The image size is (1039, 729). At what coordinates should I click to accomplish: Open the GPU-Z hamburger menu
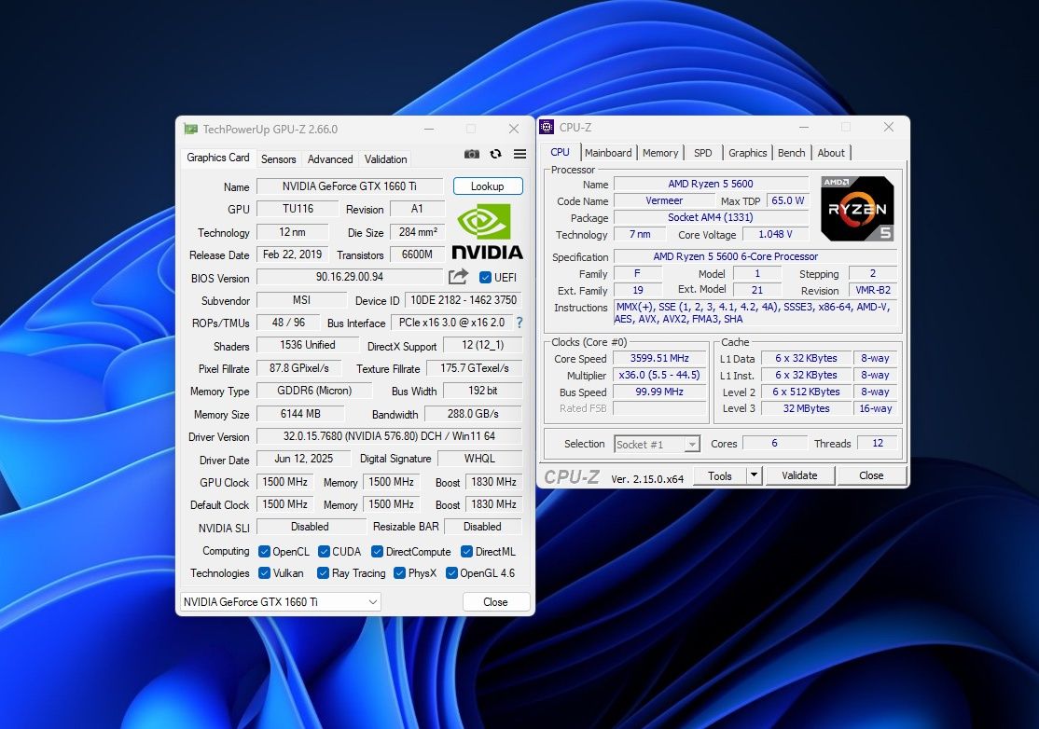pyautogui.click(x=520, y=154)
